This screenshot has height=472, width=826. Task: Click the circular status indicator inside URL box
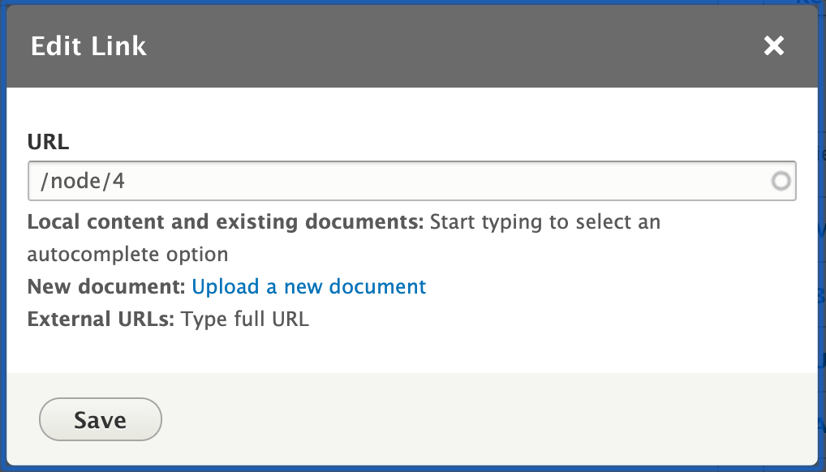tap(782, 180)
